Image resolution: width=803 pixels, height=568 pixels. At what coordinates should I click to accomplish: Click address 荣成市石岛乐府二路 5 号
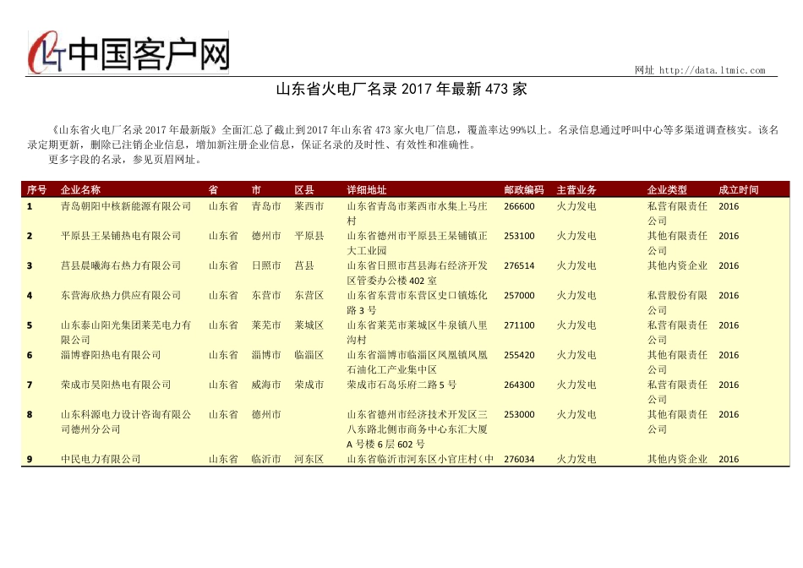(x=401, y=385)
